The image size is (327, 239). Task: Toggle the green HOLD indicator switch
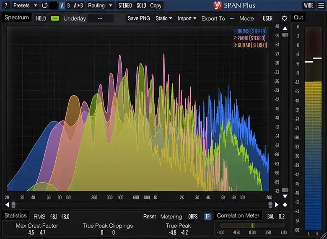55,18
